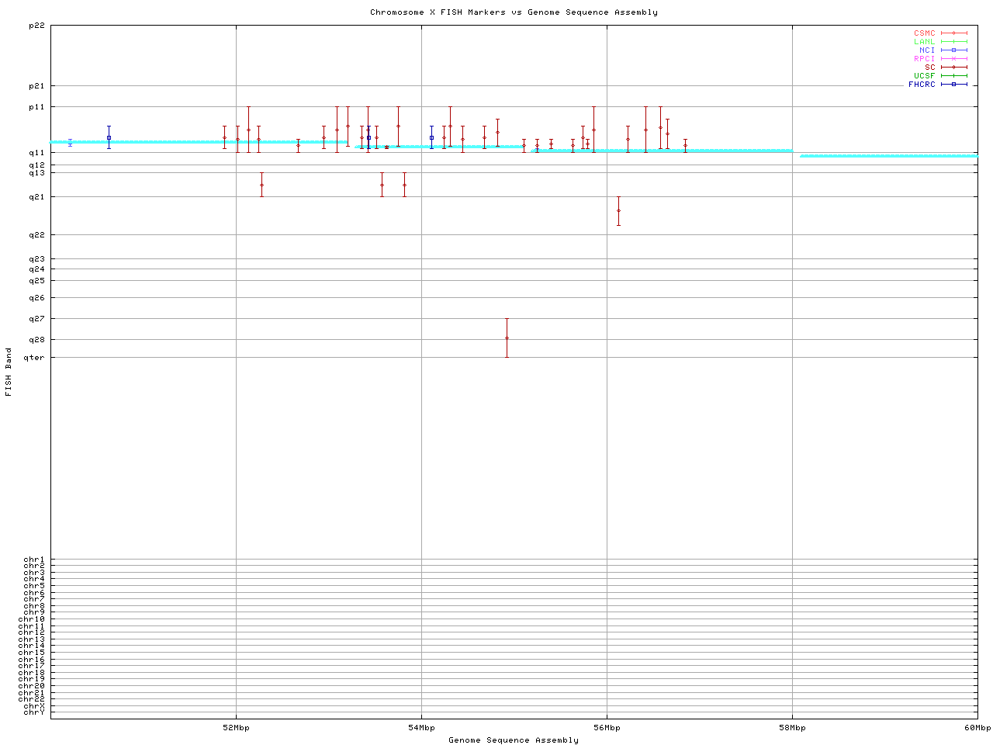Click the 52Mbp x-axis tick label

236,728
